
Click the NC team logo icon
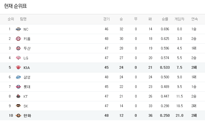[18, 29]
